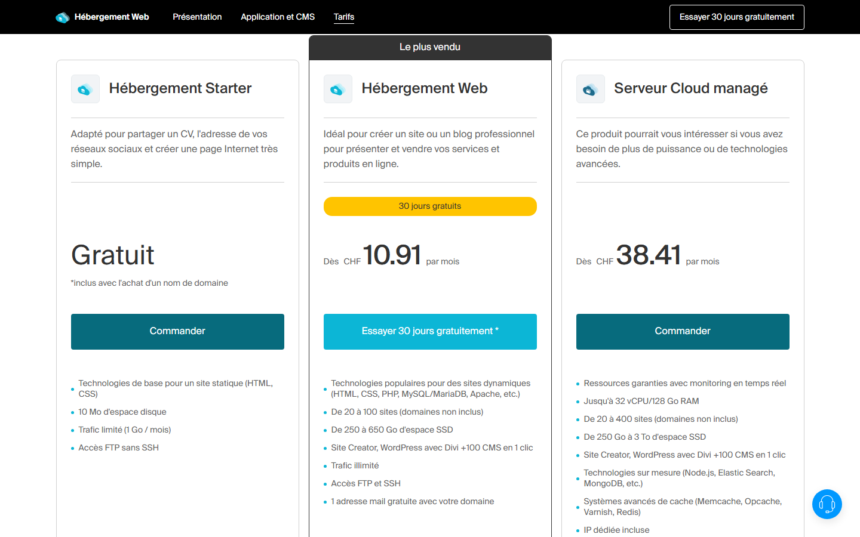Click IP dédiée incluse feature
Screen dimensions: 860x537
pyautogui.click(x=616, y=530)
